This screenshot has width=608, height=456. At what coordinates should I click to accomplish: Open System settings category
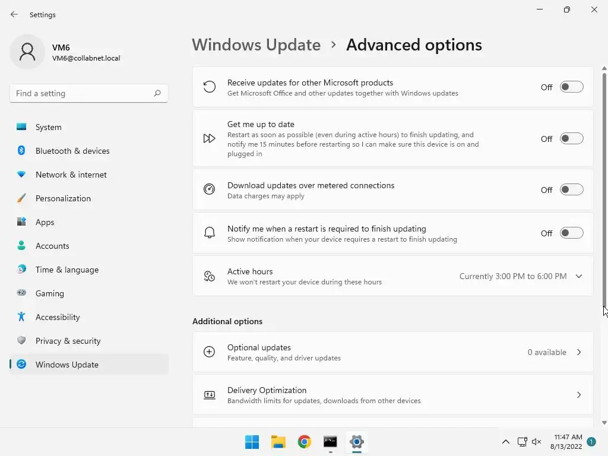(x=89, y=127)
